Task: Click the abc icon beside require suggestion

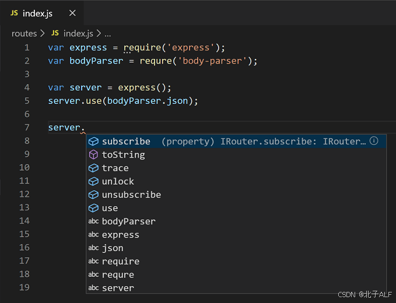Action: [x=93, y=261]
